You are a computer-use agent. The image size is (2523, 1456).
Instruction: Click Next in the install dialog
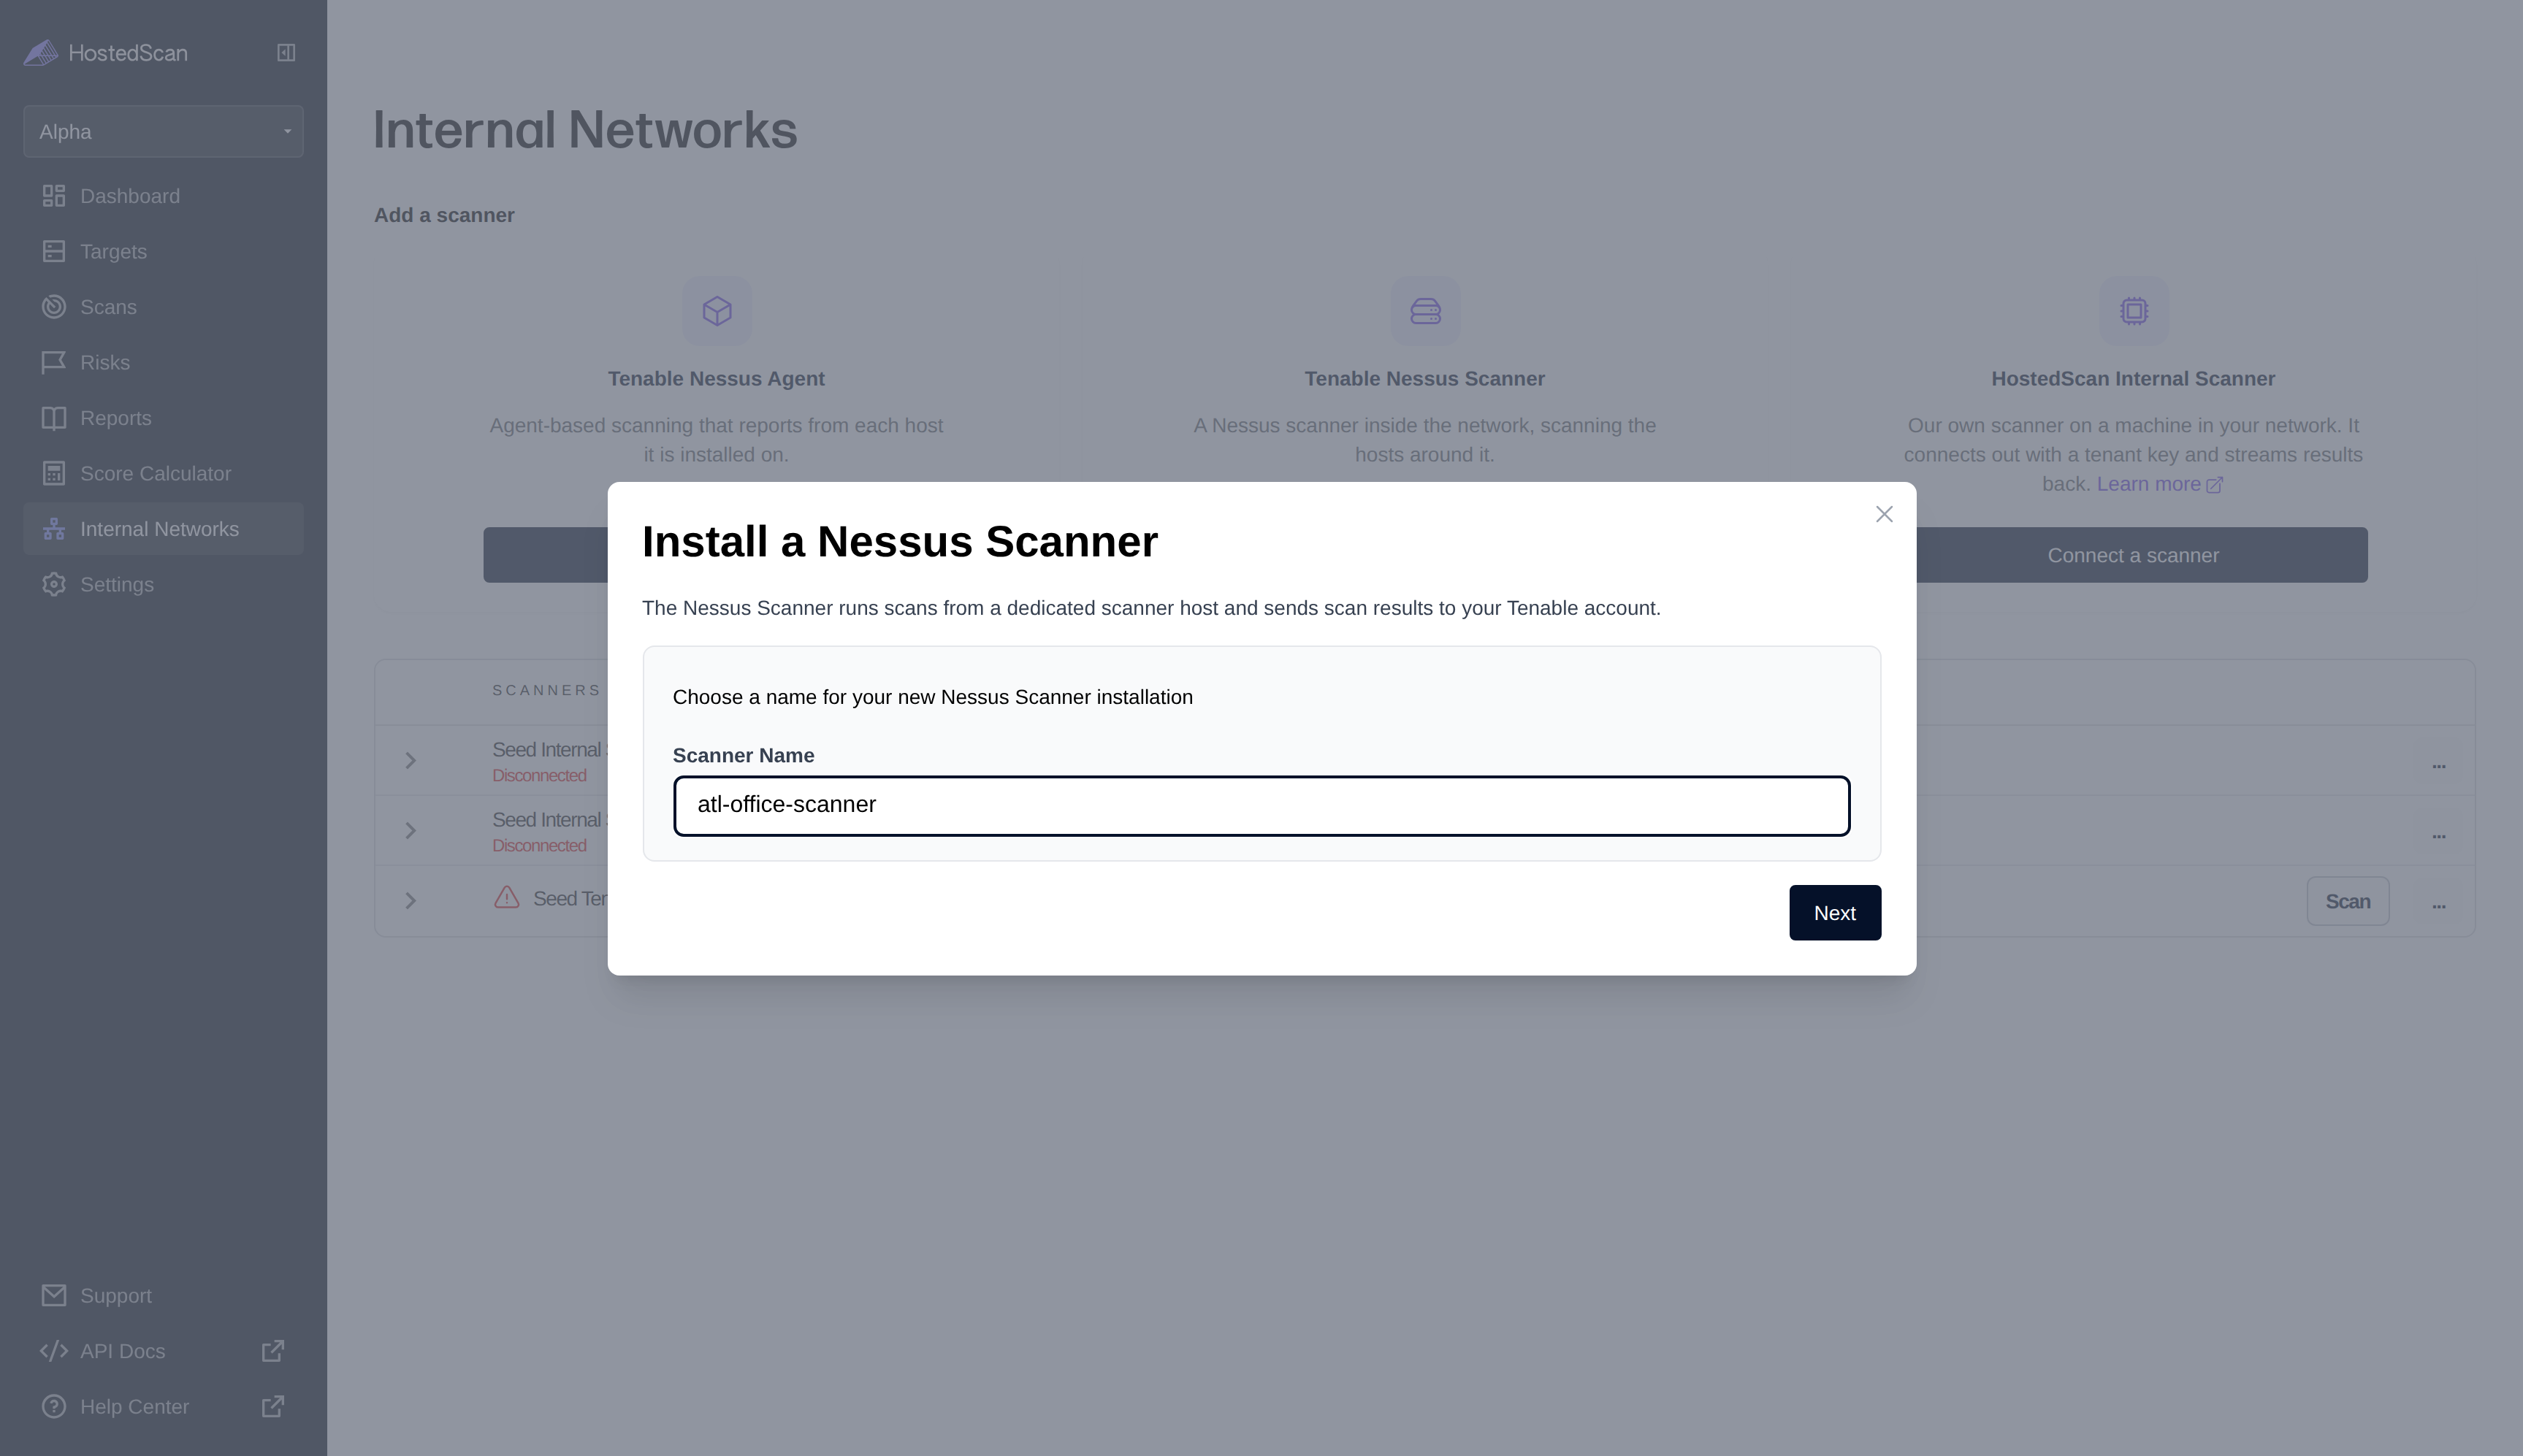coord(1835,913)
